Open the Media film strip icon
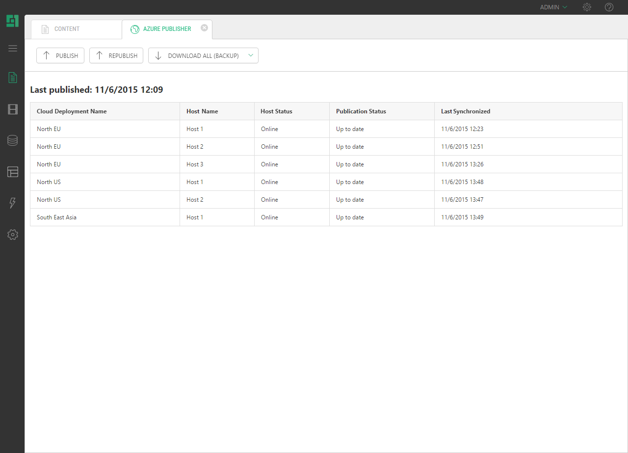Image resolution: width=628 pixels, height=453 pixels. pyautogui.click(x=13, y=109)
